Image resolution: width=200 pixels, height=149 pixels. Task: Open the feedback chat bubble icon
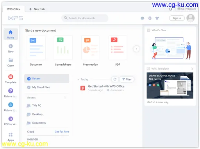tap(143, 18)
